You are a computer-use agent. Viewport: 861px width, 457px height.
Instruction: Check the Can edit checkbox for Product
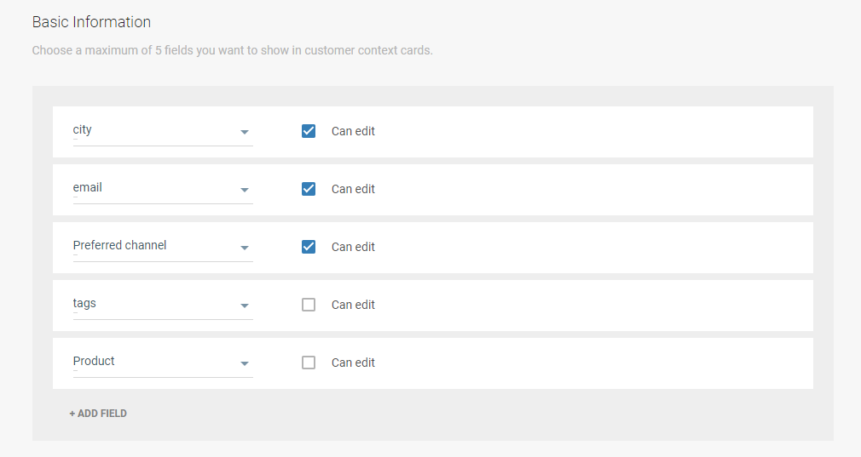tap(309, 363)
